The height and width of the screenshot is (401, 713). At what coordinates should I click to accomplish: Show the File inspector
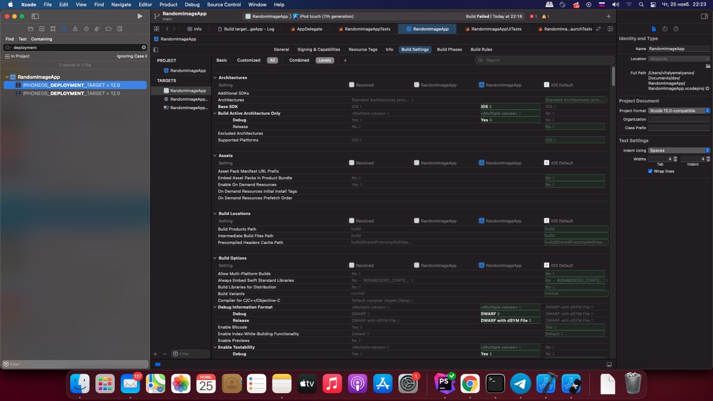tap(654, 28)
